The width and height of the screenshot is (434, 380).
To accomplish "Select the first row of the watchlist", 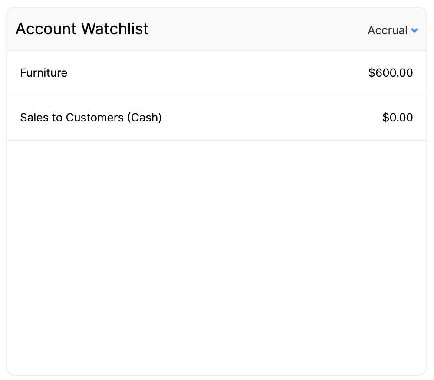I will click(217, 73).
